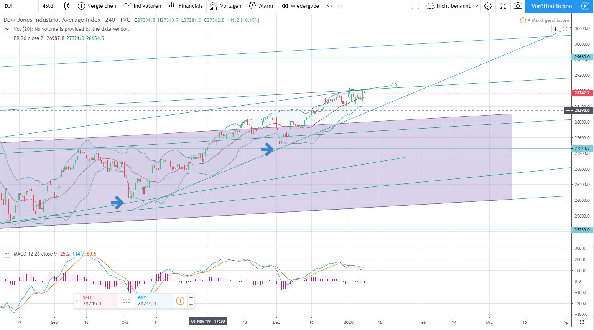Click the 01 Nov '19 17:30 time label
This screenshot has width=594, height=330.
coord(207,321)
